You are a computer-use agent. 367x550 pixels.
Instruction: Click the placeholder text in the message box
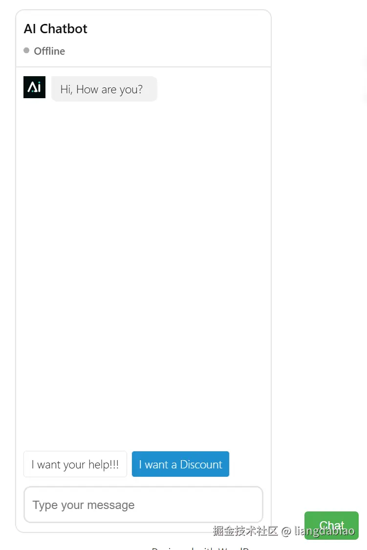[84, 505]
